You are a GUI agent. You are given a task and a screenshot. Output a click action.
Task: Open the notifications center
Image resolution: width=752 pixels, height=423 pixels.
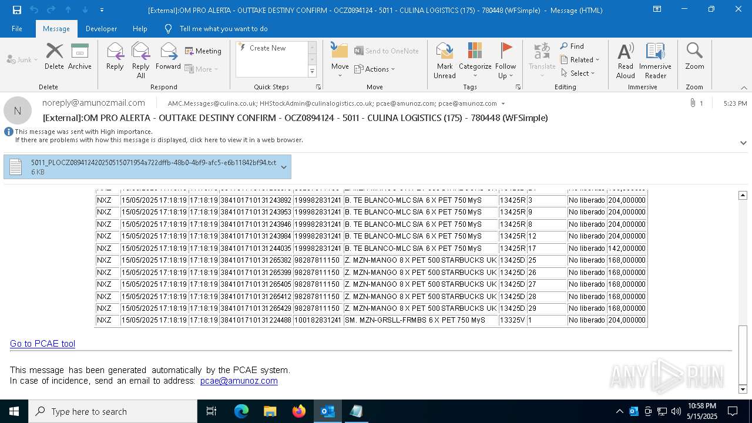pos(733,411)
